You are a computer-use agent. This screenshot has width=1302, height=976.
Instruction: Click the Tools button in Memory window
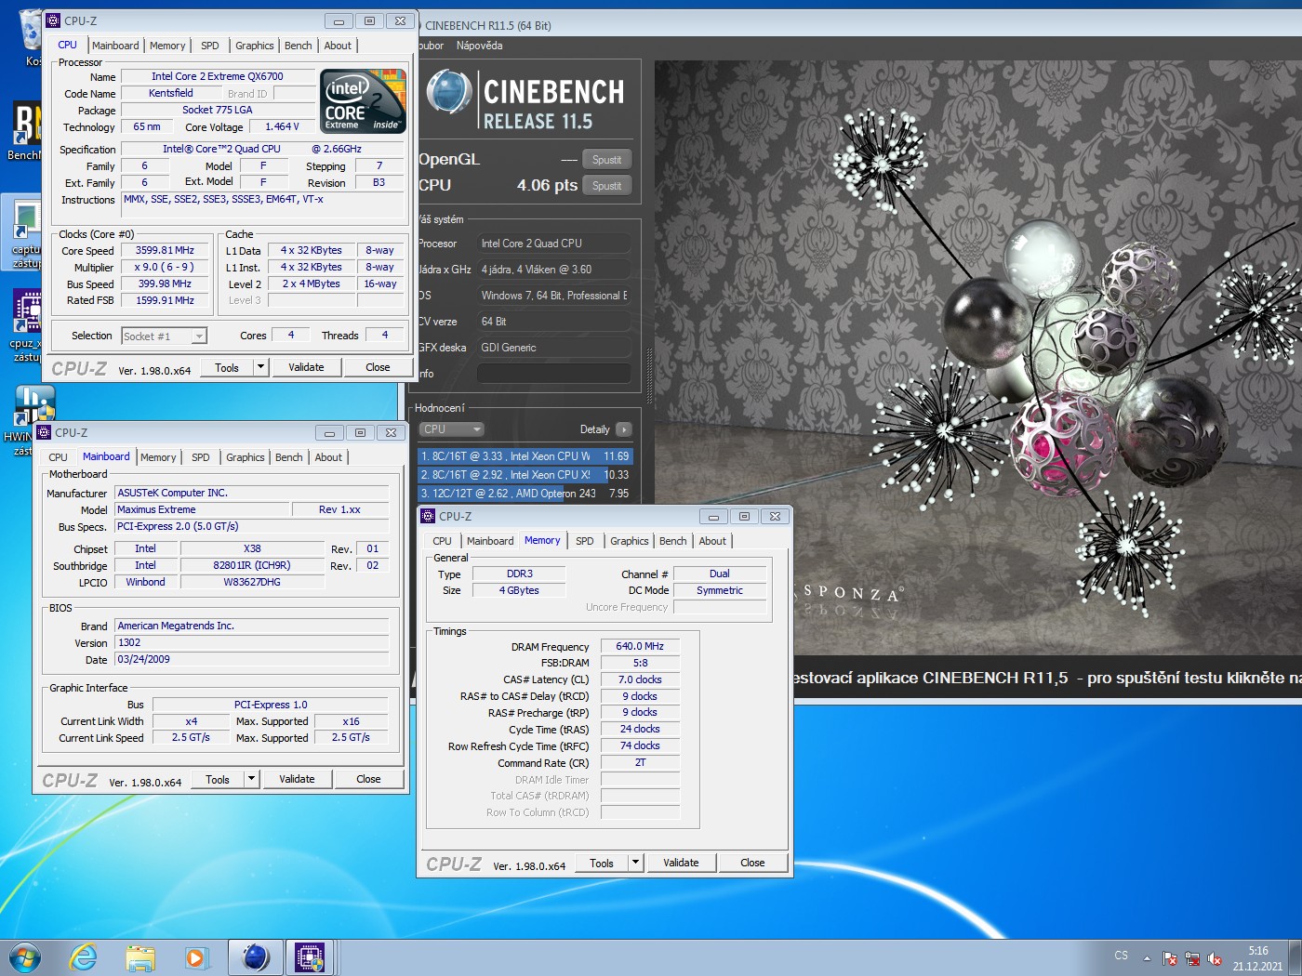point(602,863)
